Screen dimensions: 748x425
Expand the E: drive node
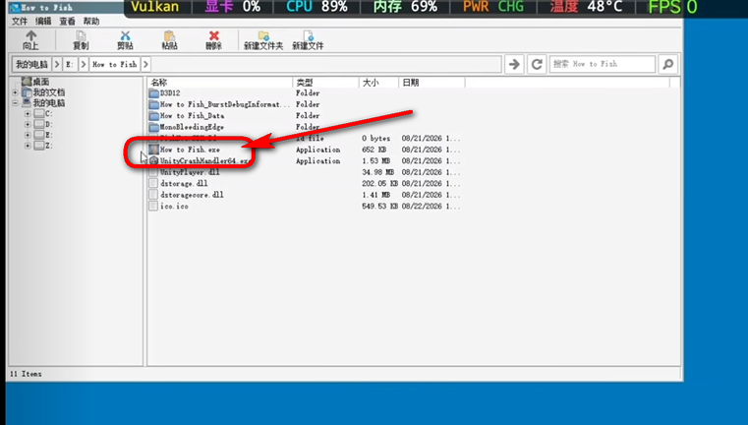(28, 135)
